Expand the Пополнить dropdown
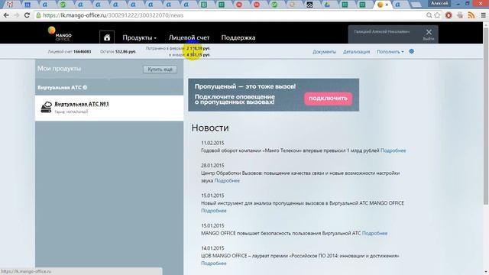The width and height of the screenshot is (489, 275). (390, 52)
